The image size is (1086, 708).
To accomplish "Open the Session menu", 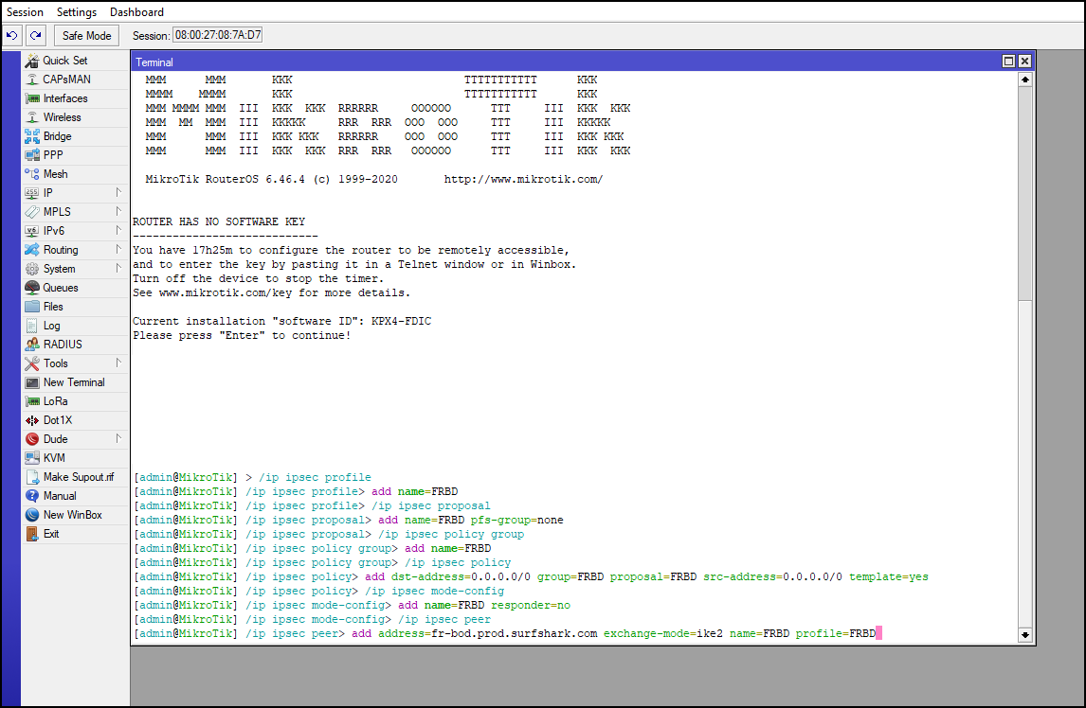I will tap(25, 11).
